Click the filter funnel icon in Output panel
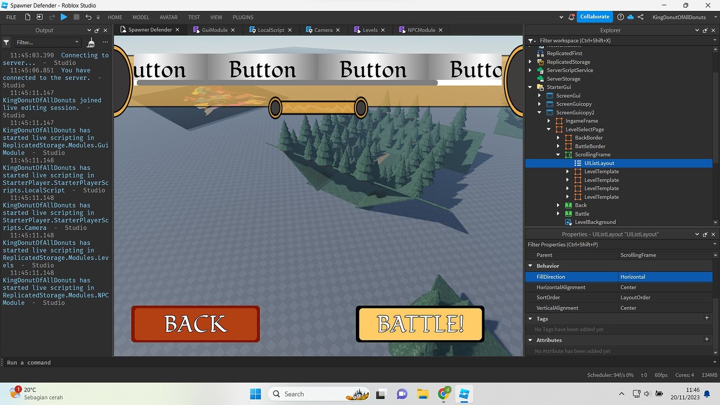This screenshot has width=720, height=405. (x=6, y=42)
